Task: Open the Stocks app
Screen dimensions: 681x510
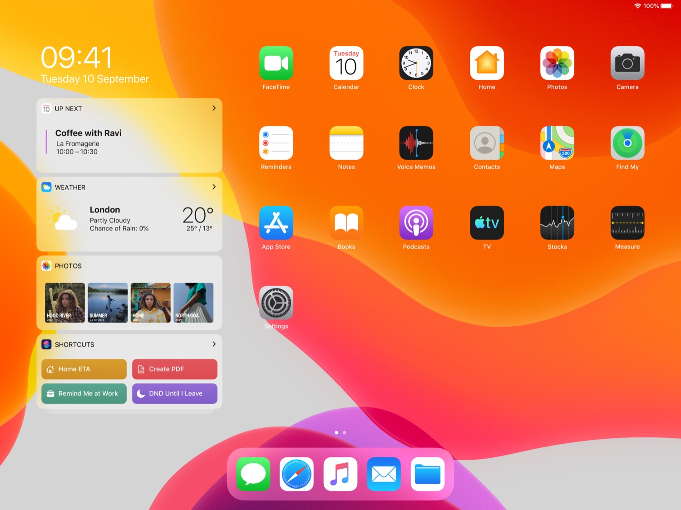Action: [x=557, y=223]
